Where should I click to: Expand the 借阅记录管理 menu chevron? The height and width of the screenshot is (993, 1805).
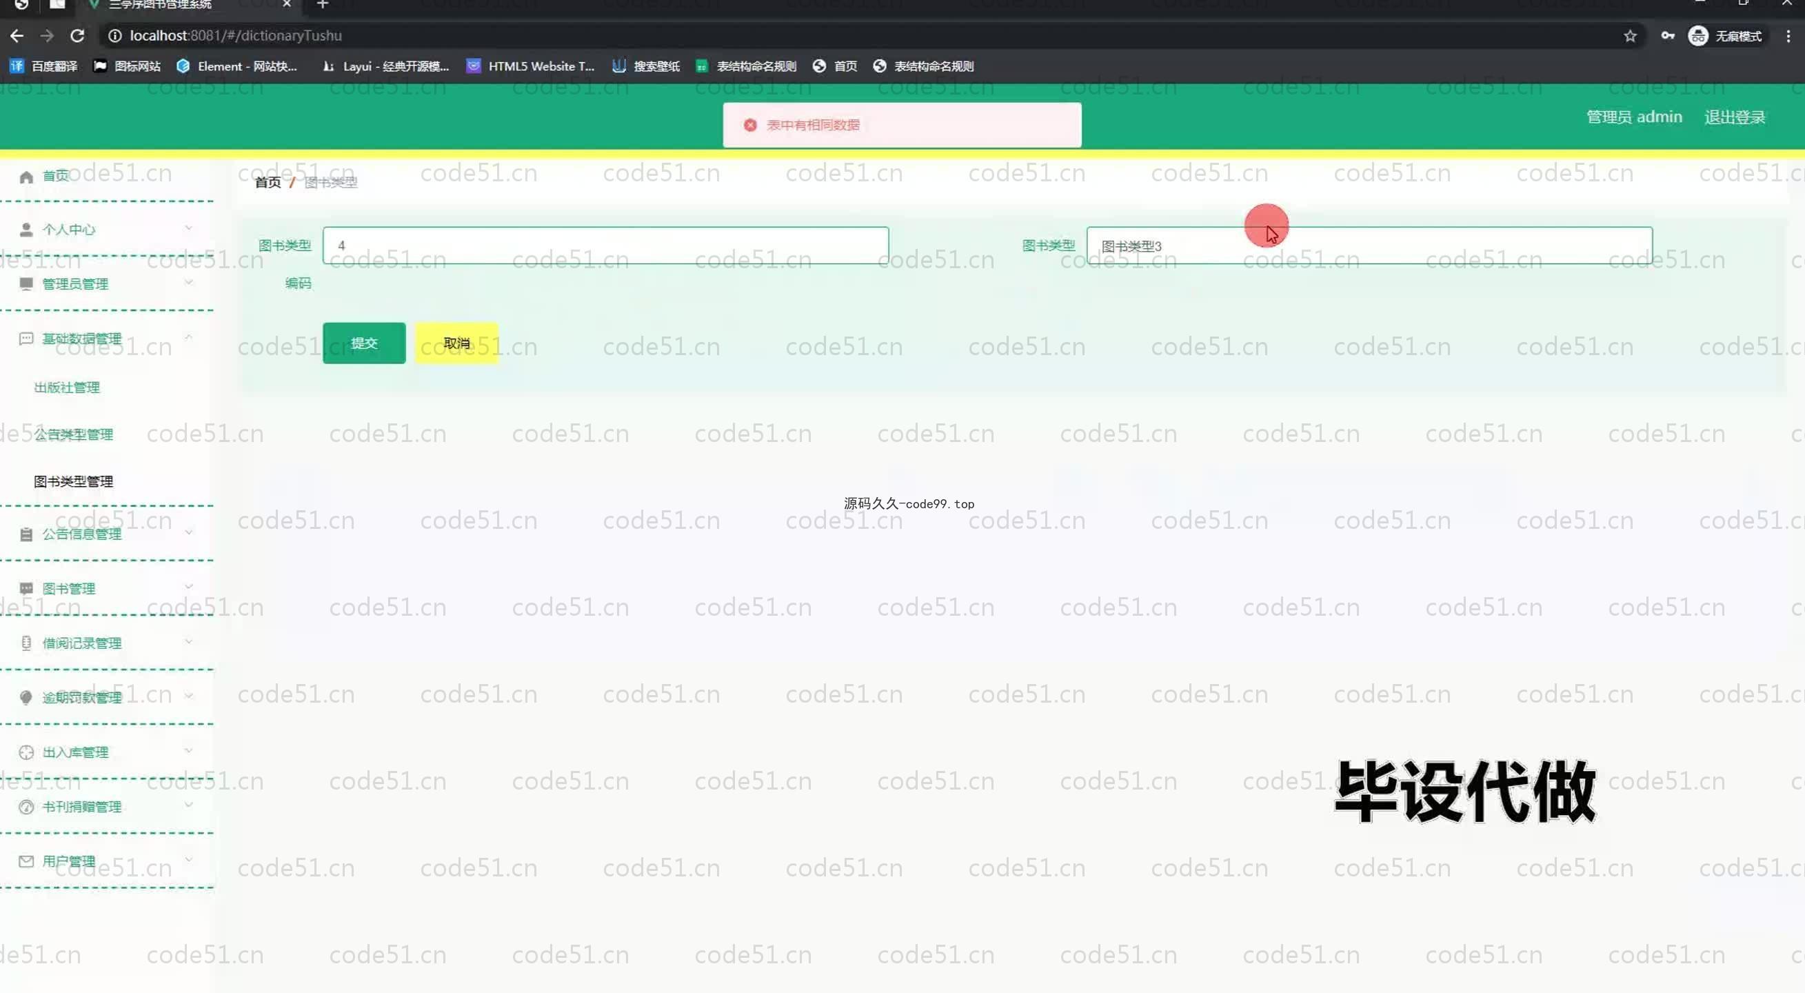coord(188,641)
